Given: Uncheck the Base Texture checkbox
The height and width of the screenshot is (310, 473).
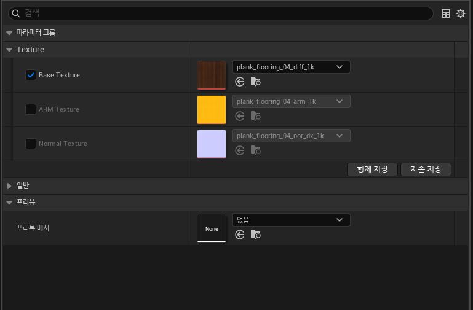Looking at the screenshot, I should [31, 75].
